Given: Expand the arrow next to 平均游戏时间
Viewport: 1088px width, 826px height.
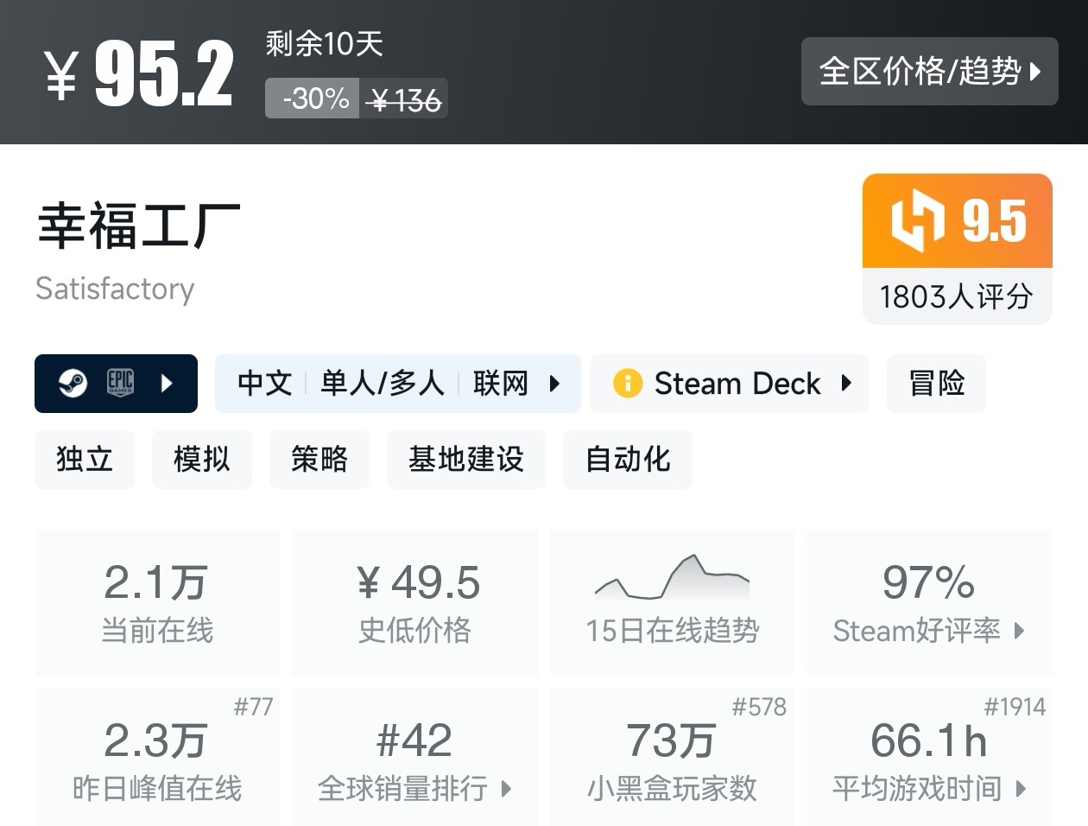Looking at the screenshot, I should tap(1022, 788).
